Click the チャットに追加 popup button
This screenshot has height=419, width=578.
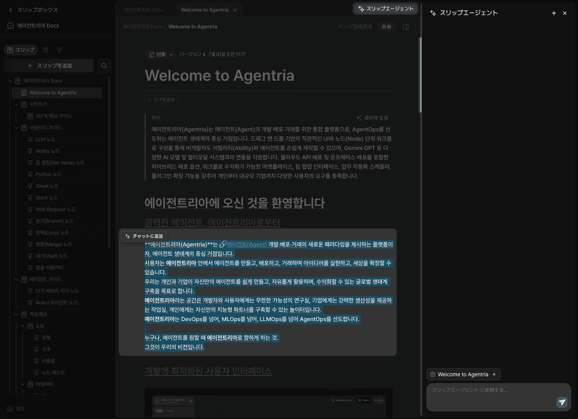tap(144, 236)
